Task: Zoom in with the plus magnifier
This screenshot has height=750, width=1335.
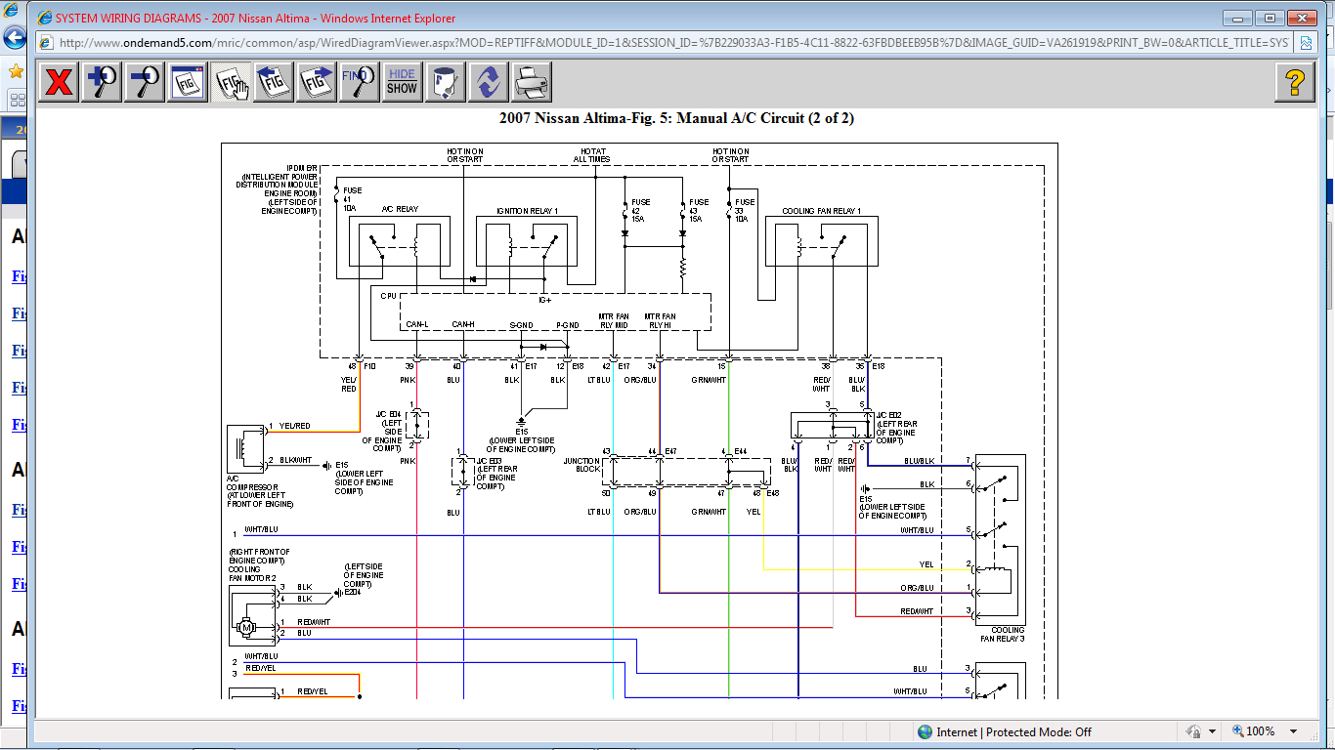Action: pos(102,82)
